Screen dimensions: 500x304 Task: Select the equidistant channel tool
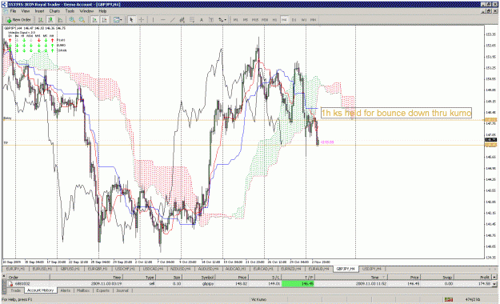(x=182, y=20)
